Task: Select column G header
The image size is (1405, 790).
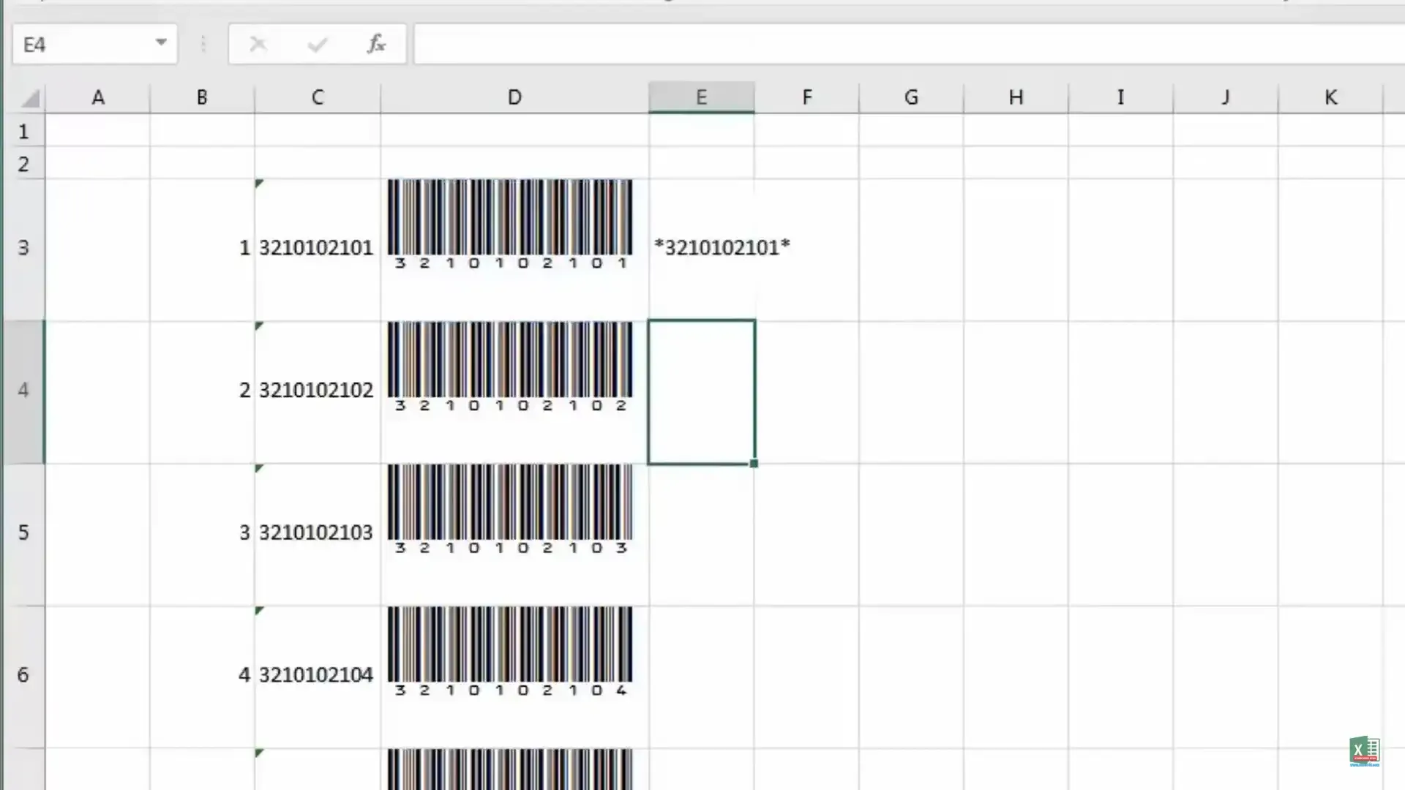Action: [911, 97]
